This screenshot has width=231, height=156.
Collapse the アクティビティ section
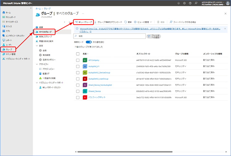coord(37,64)
